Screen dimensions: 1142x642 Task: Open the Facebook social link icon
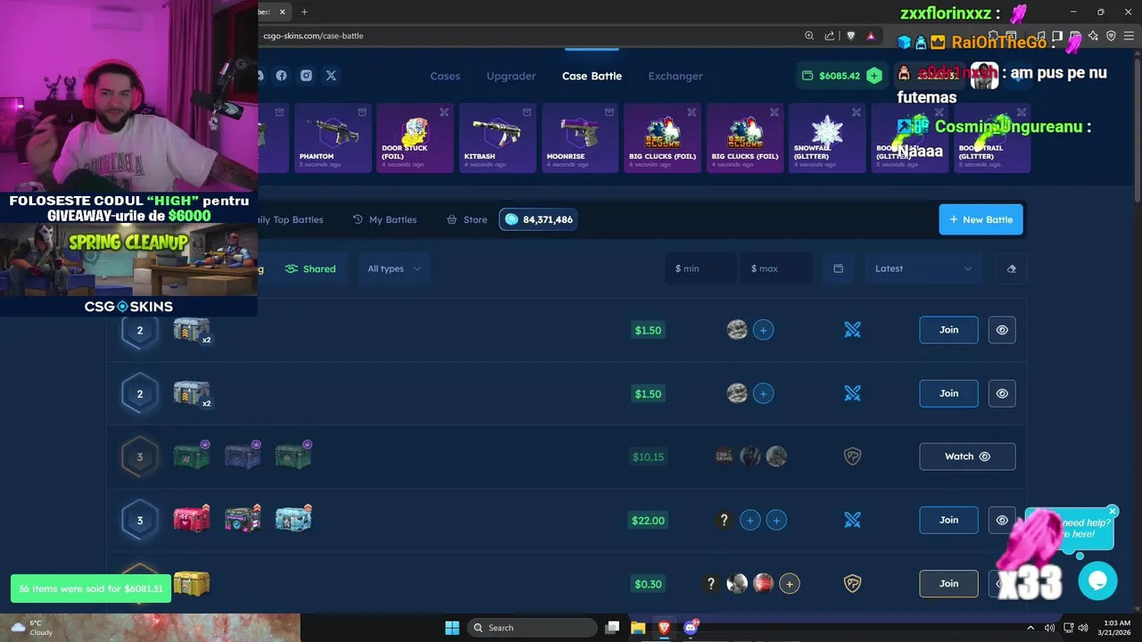click(x=281, y=76)
